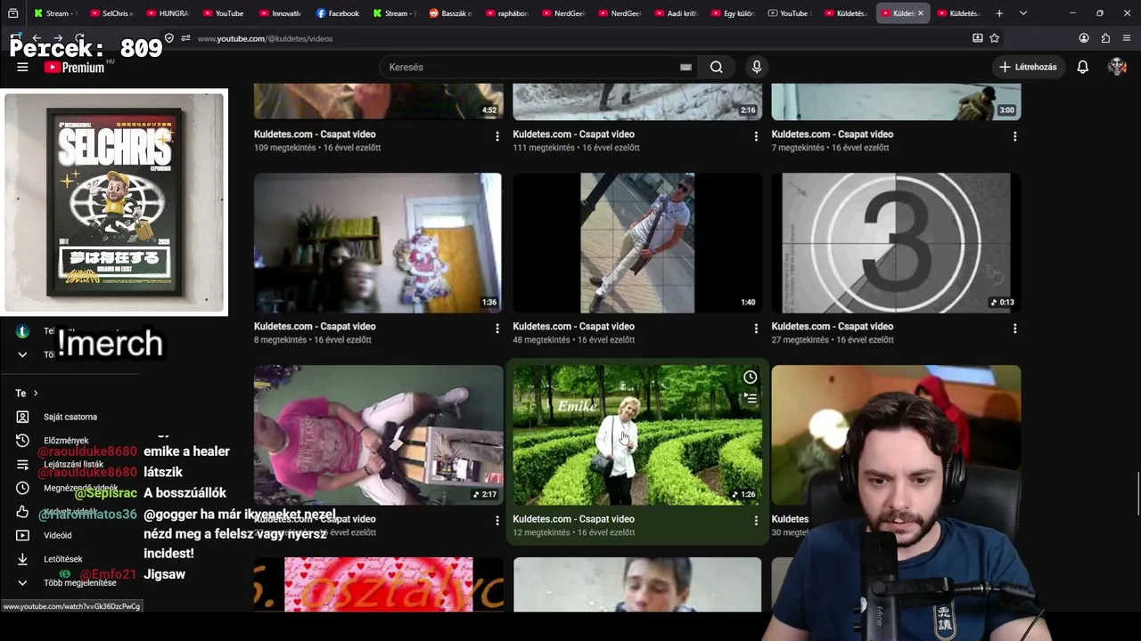Open the browser tab overview button before the first tab
1141x641 pixels.
click(12, 13)
